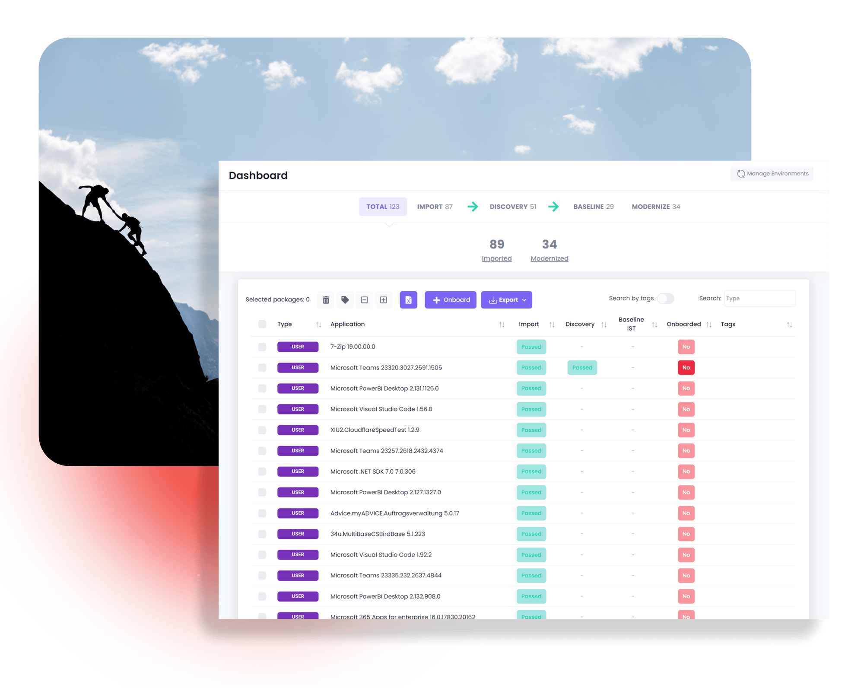This screenshot has width=864, height=688.
Task: Sort by Application column arrows
Action: coord(502,325)
